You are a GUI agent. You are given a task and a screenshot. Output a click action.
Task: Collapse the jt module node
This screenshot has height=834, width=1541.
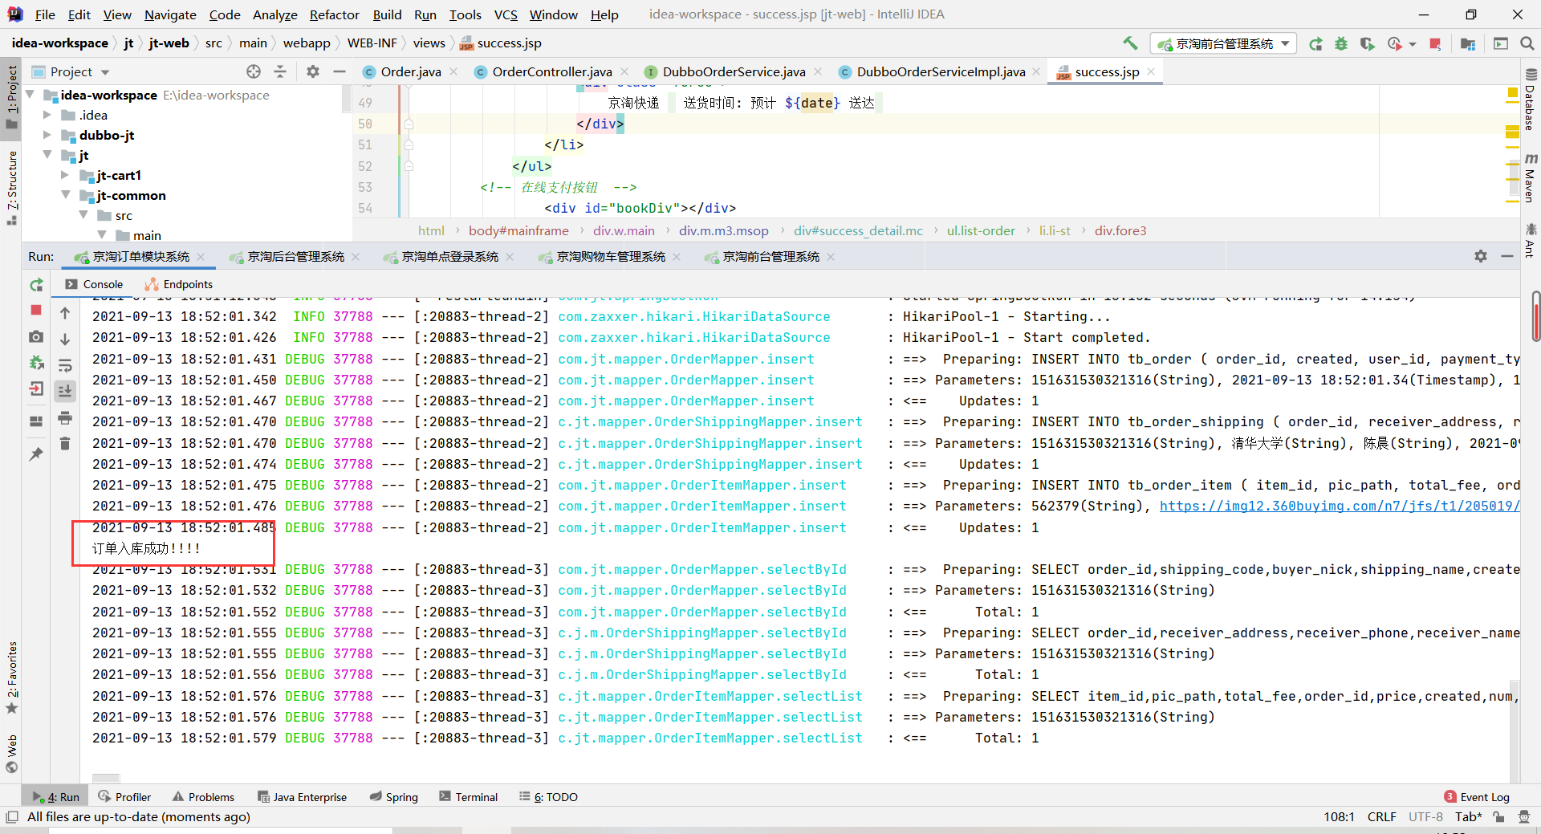[x=47, y=155]
